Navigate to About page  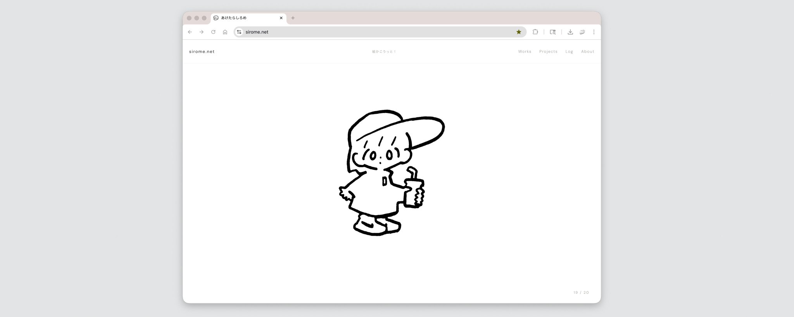click(587, 51)
